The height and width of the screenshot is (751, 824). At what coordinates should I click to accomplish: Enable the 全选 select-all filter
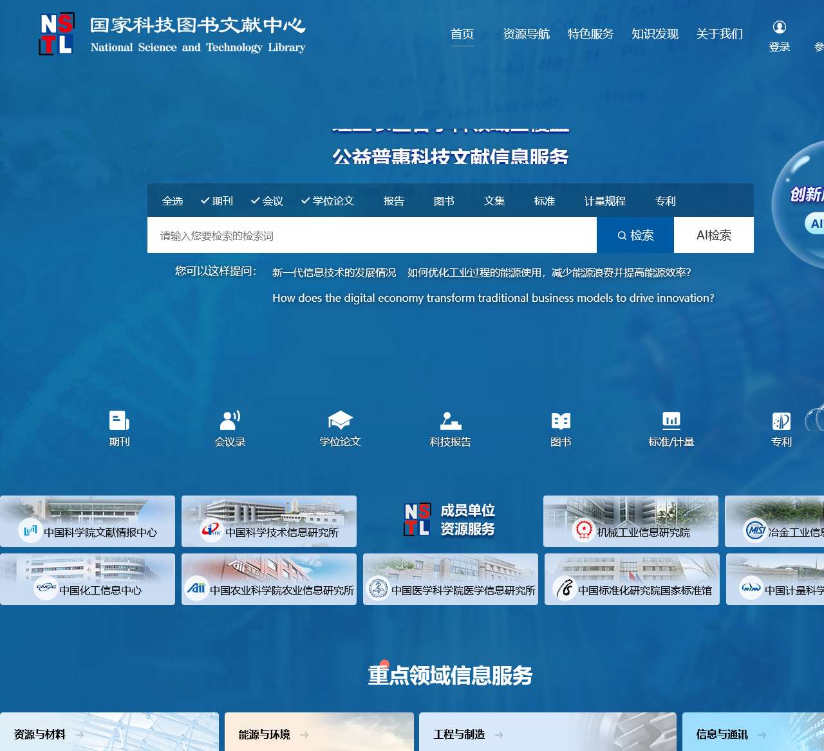[172, 200]
